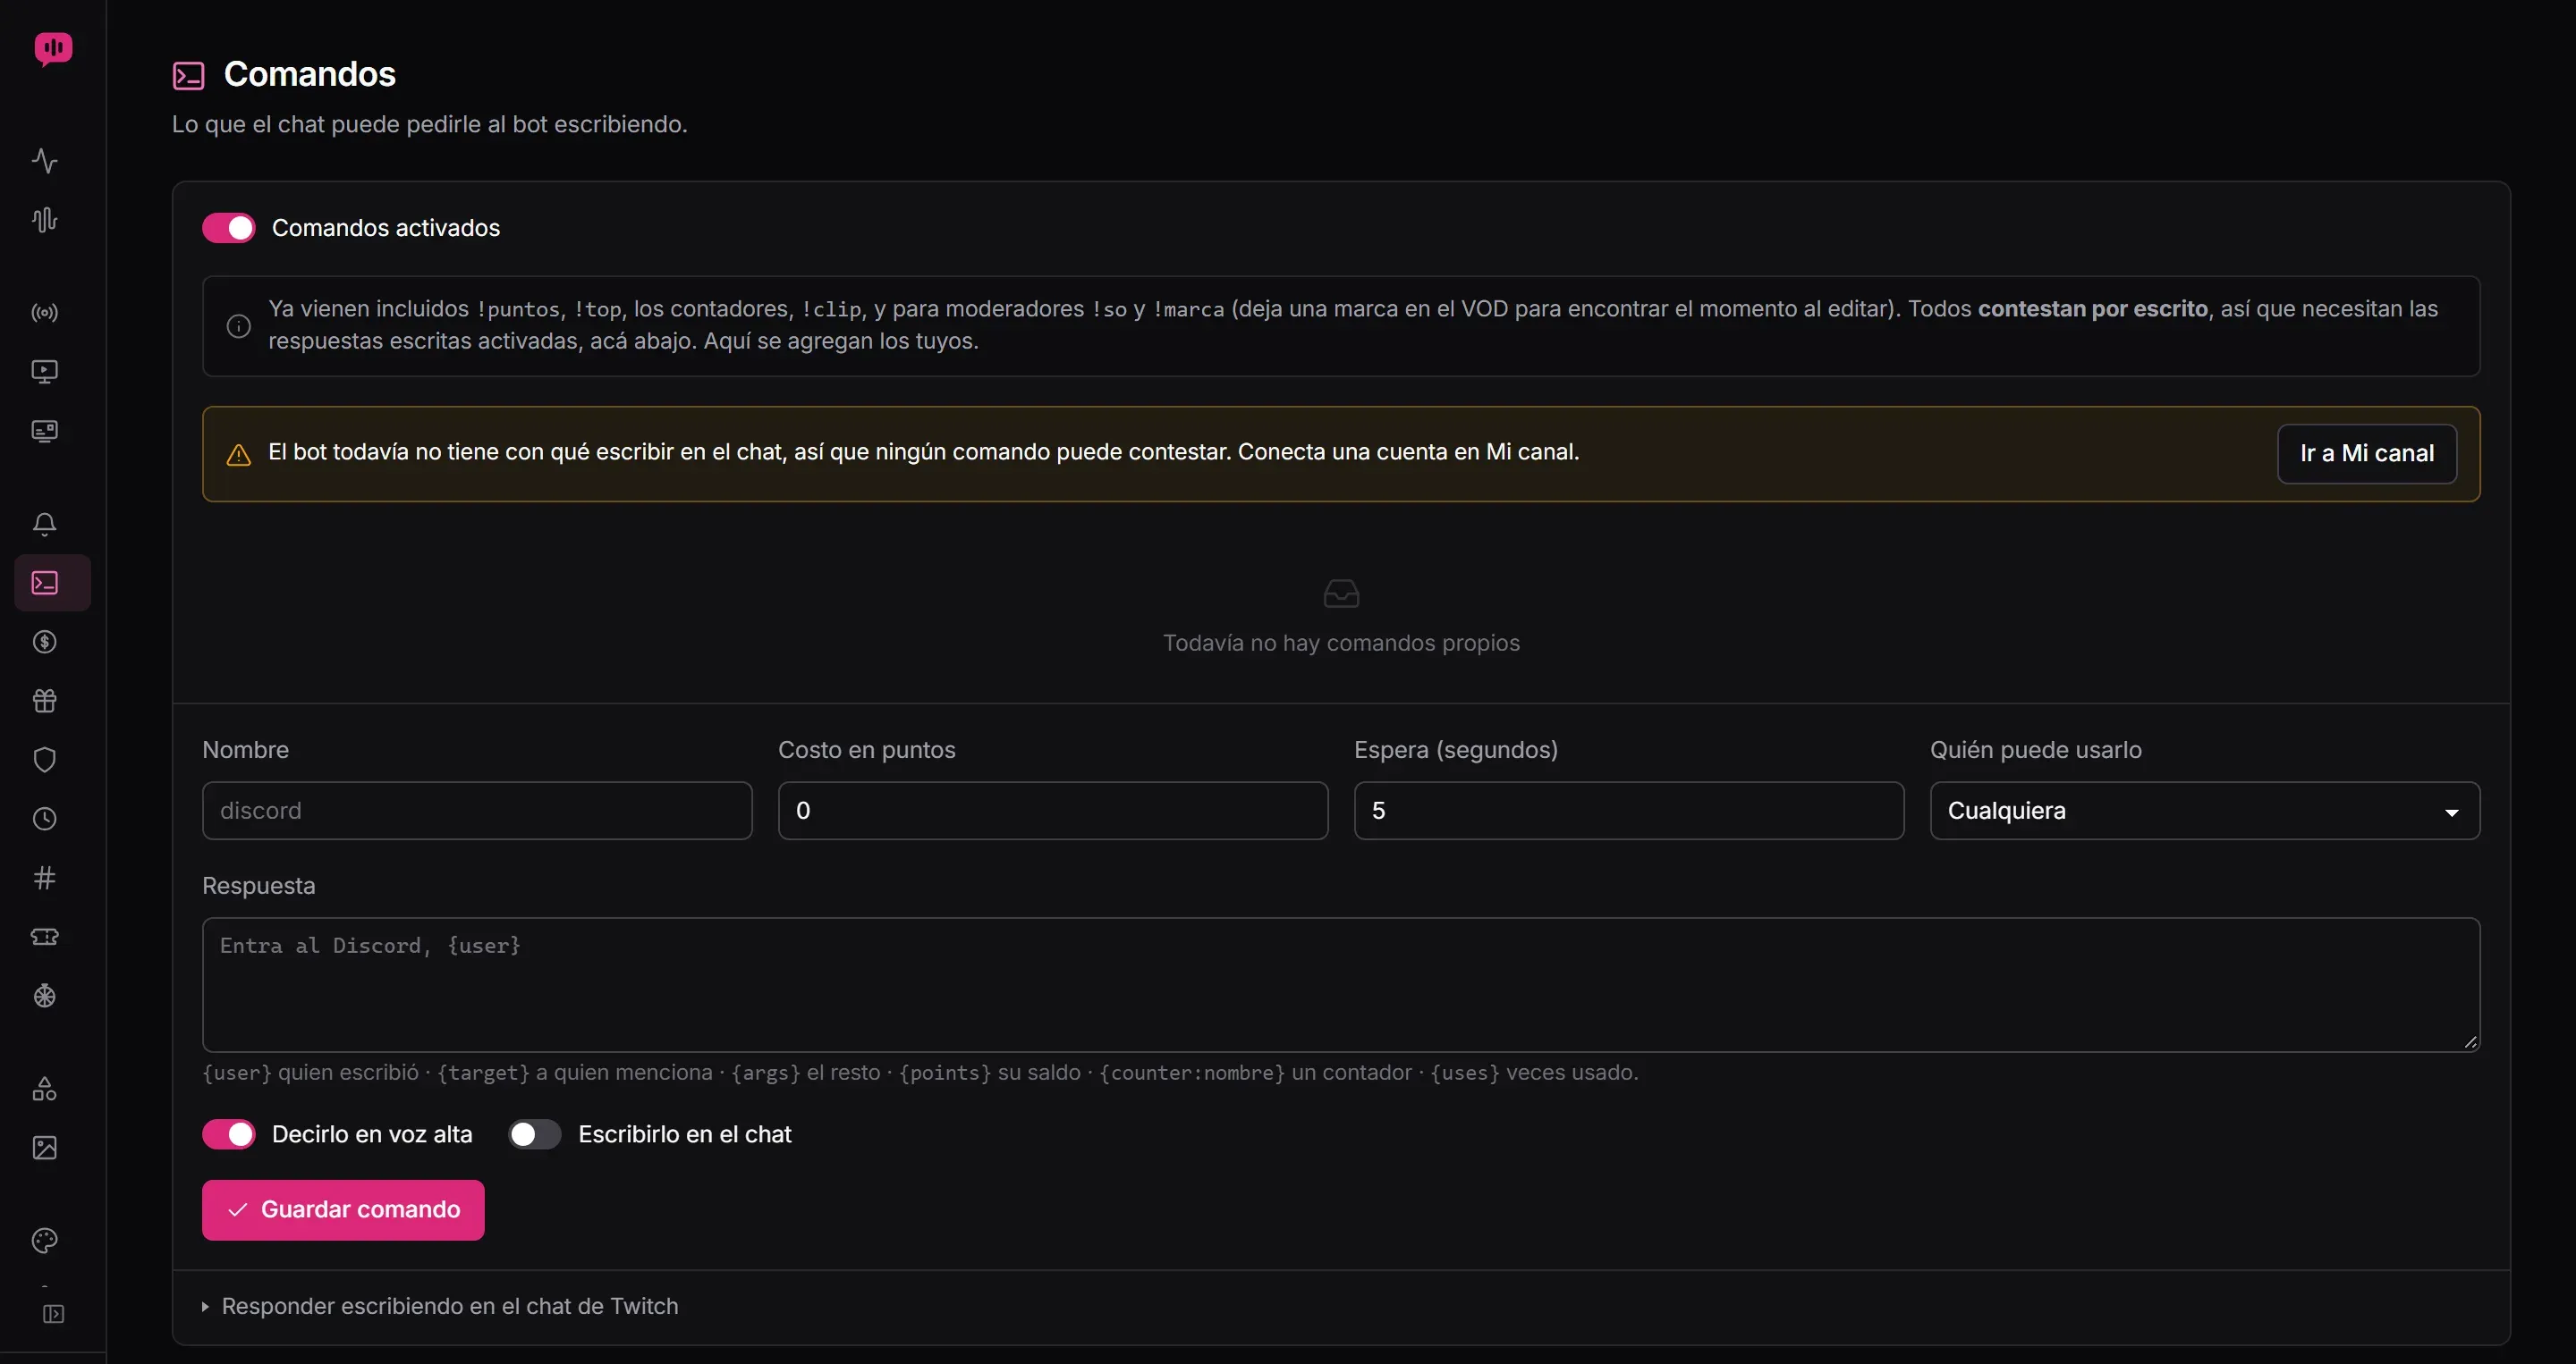The width and height of the screenshot is (2576, 1364).
Task: Expand Responder escribiendo en el chat de Twitch
Action: (x=440, y=1306)
